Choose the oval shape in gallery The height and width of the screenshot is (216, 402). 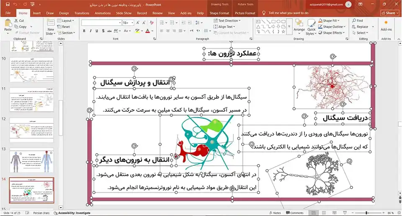click(278, 21)
